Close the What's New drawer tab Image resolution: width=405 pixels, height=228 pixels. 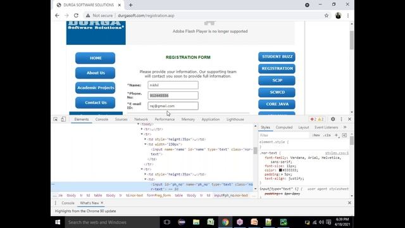pos(102,203)
